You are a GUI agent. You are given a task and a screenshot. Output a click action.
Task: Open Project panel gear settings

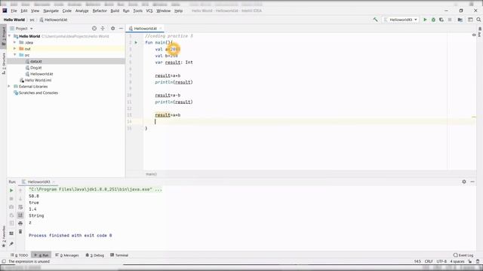(112, 29)
